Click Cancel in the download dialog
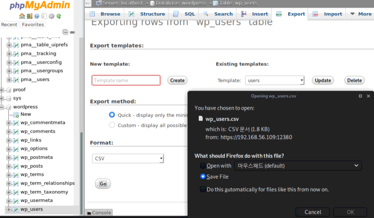The height and width of the screenshot is (218, 374). [312, 212]
